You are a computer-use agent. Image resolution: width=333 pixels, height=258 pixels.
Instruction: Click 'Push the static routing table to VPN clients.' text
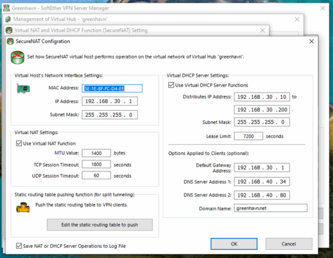pos(82,205)
